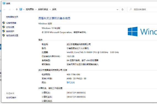Open 设备管理器 link
This screenshot has height=105, width=157.
coord(11,23)
